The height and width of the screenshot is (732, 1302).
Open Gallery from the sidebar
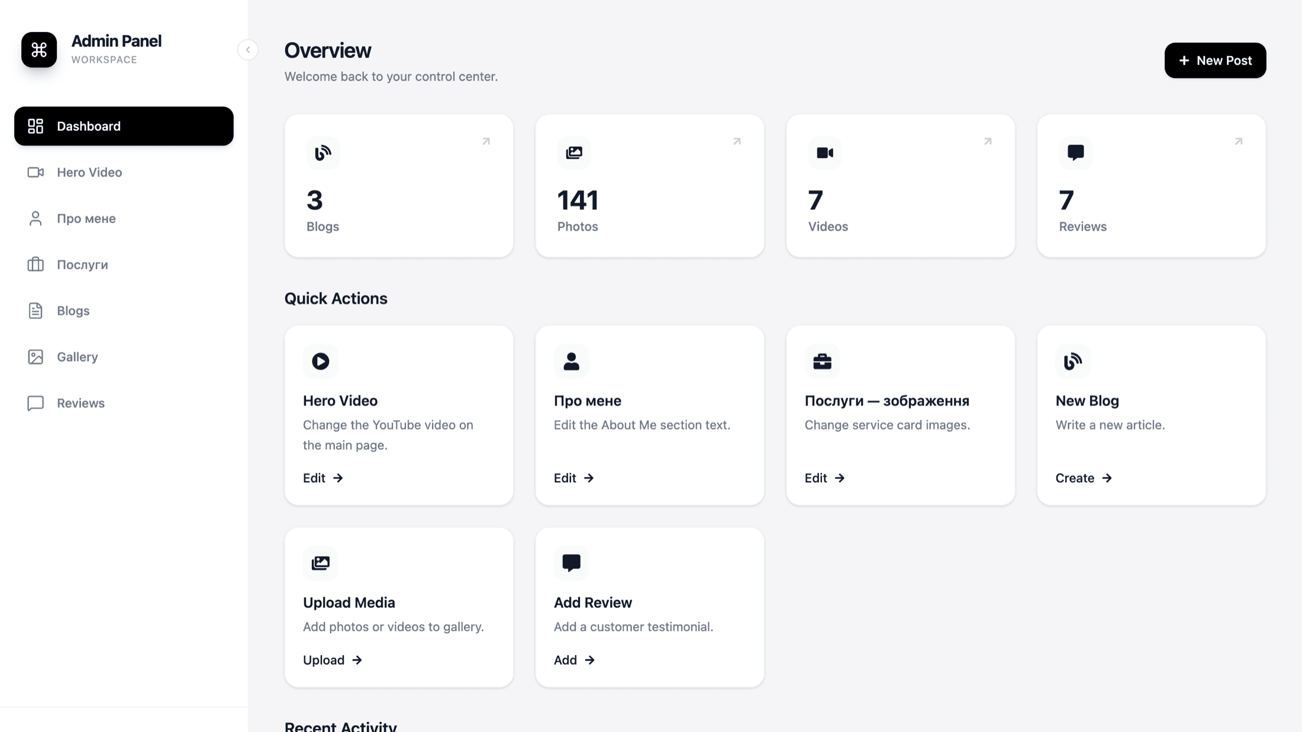click(x=77, y=357)
